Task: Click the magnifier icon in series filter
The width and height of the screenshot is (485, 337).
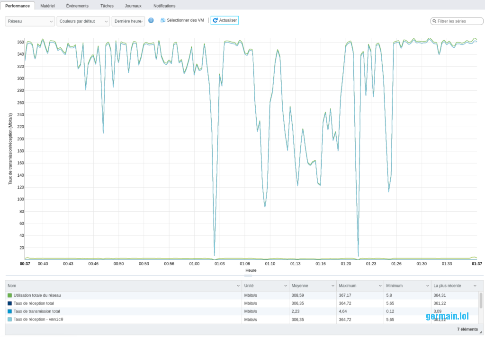Action: (434, 21)
